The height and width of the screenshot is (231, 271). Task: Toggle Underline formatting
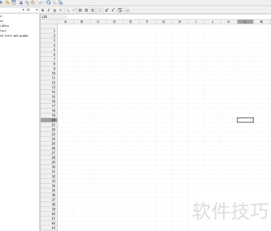(x=55, y=10)
